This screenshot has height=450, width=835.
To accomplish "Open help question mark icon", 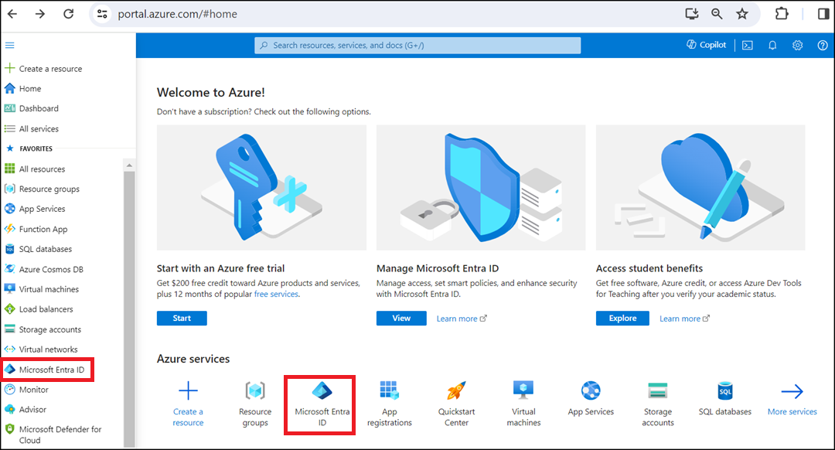I will pos(822,46).
